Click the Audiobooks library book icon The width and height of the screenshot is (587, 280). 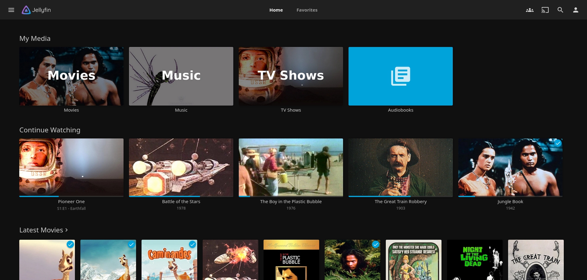401,76
